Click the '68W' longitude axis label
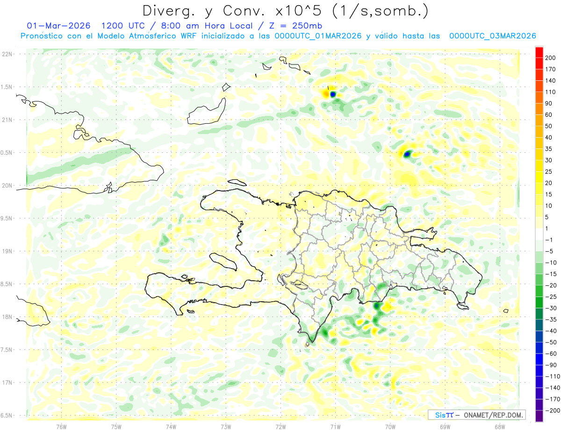561x433 pixels. pos(500,427)
